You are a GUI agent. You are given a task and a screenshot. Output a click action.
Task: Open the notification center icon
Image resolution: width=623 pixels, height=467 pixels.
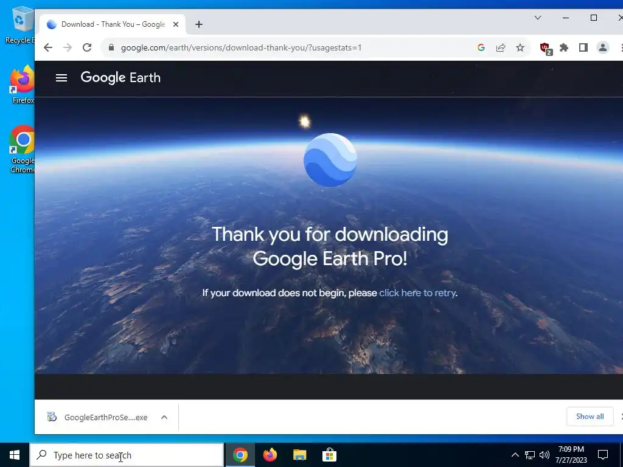[x=603, y=455]
